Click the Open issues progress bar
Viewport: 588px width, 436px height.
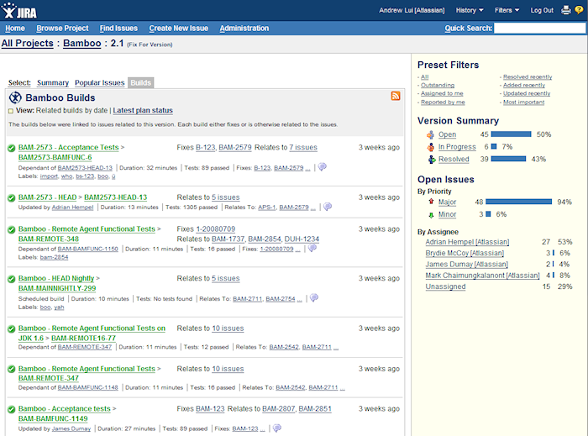pyautogui.click(x=511, y=134)
